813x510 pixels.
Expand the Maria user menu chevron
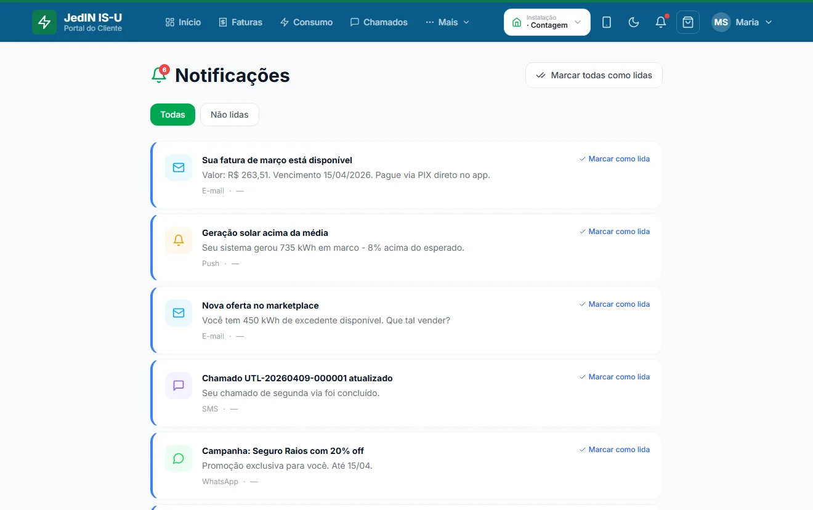(768, 22)
